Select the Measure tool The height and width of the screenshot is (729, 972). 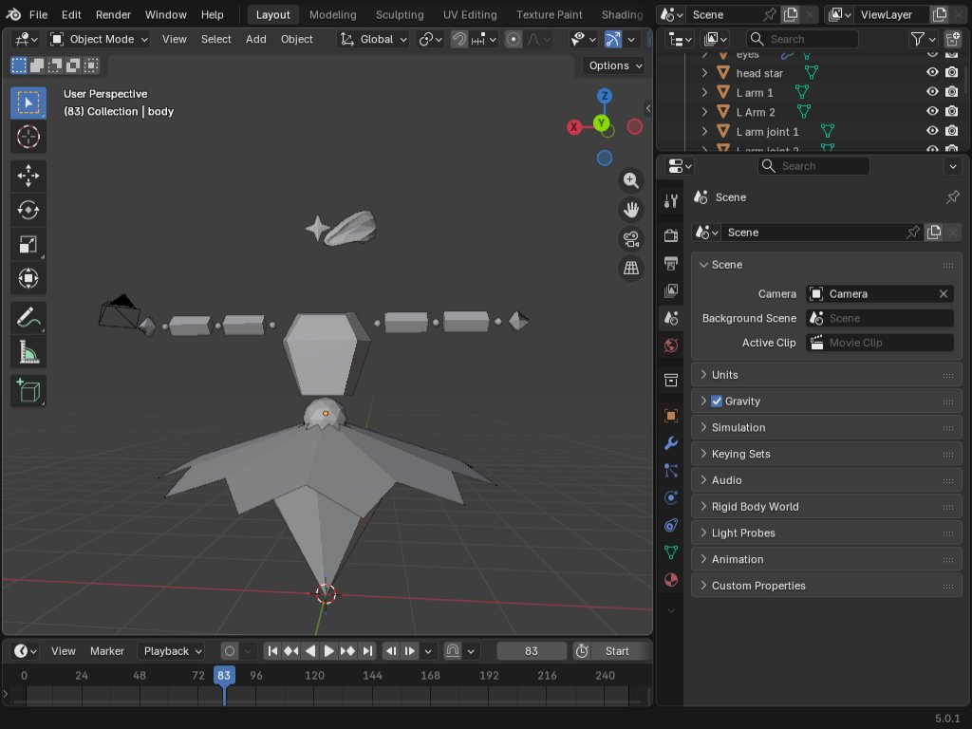(x=28, y=352)
